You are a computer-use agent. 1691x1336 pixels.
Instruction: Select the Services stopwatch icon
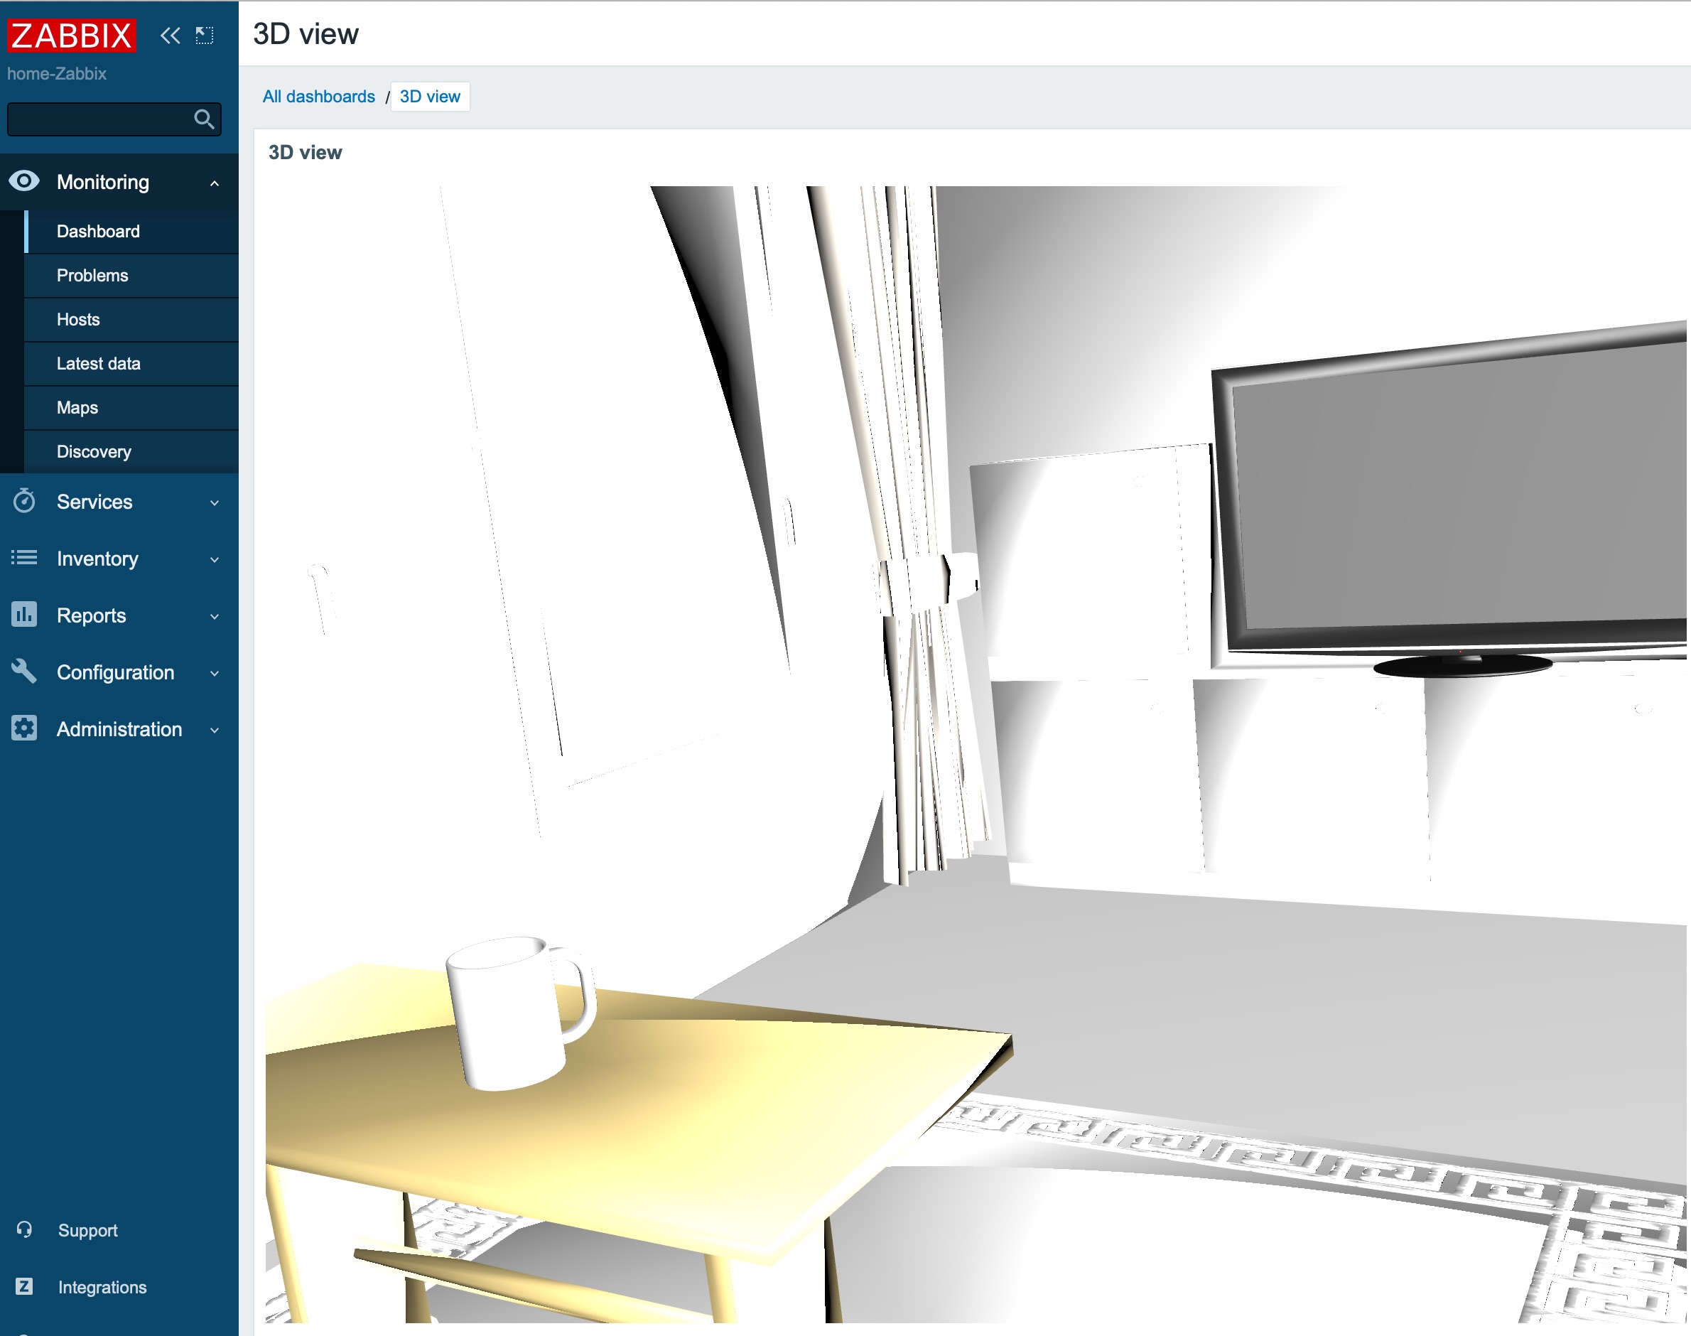click(x=25, y=502)
